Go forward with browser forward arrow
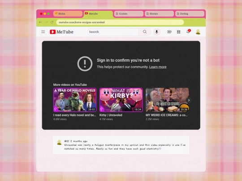The height and width of the screenshot is (181, 242). (46, 22)
